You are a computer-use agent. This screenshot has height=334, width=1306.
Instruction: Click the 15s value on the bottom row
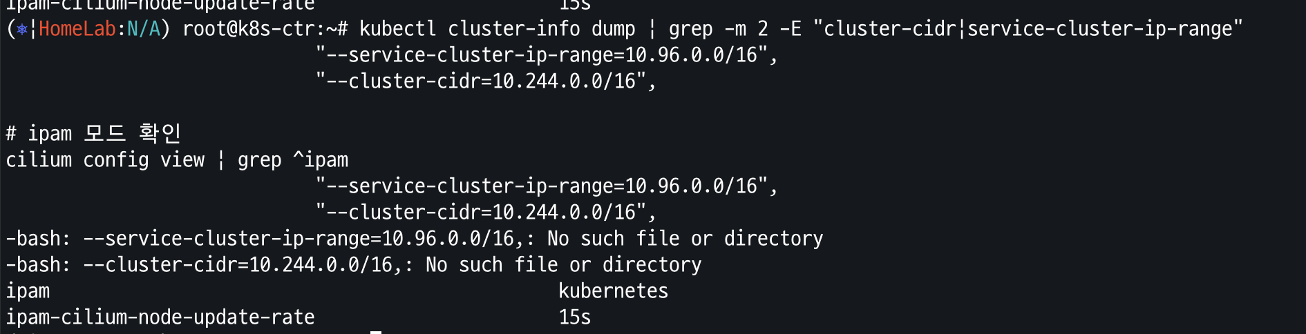(x=575, y=317)
